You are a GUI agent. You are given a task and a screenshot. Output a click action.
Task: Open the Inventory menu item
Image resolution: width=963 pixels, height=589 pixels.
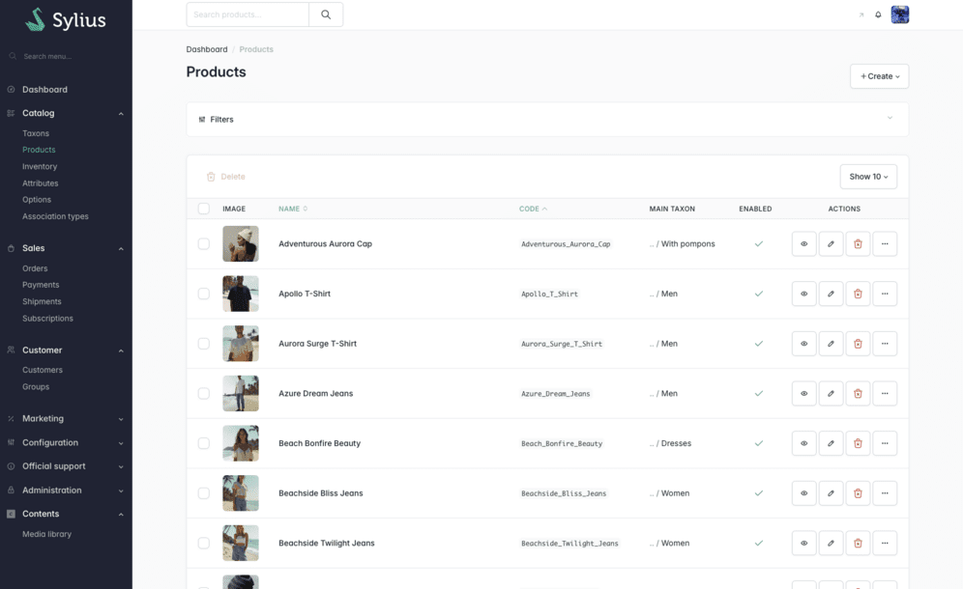pos(40,166)
